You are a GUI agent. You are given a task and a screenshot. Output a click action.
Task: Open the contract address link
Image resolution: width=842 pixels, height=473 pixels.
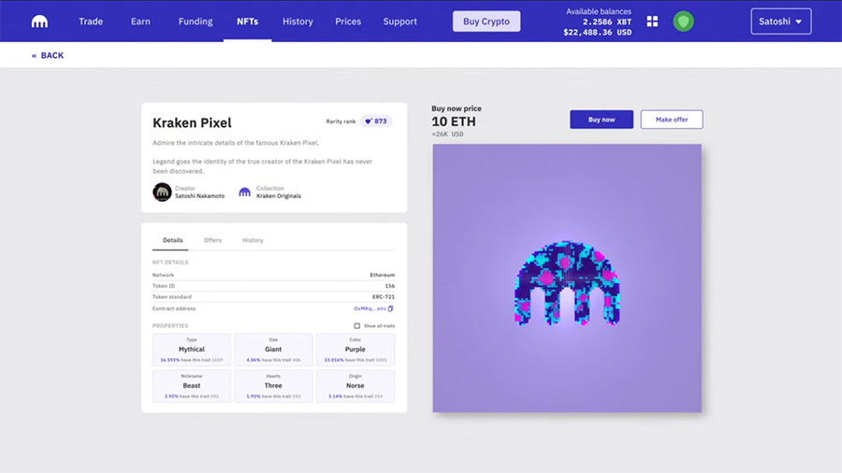(x=370, y=308)
